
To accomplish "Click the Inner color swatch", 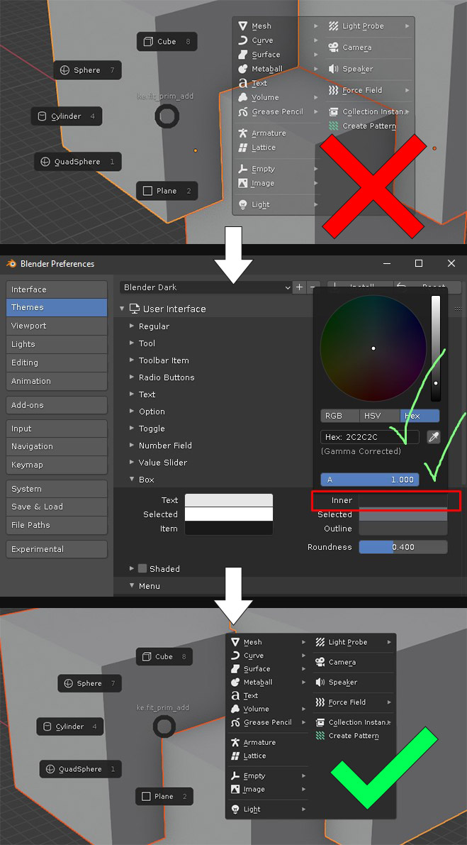I will coord(403,500).
